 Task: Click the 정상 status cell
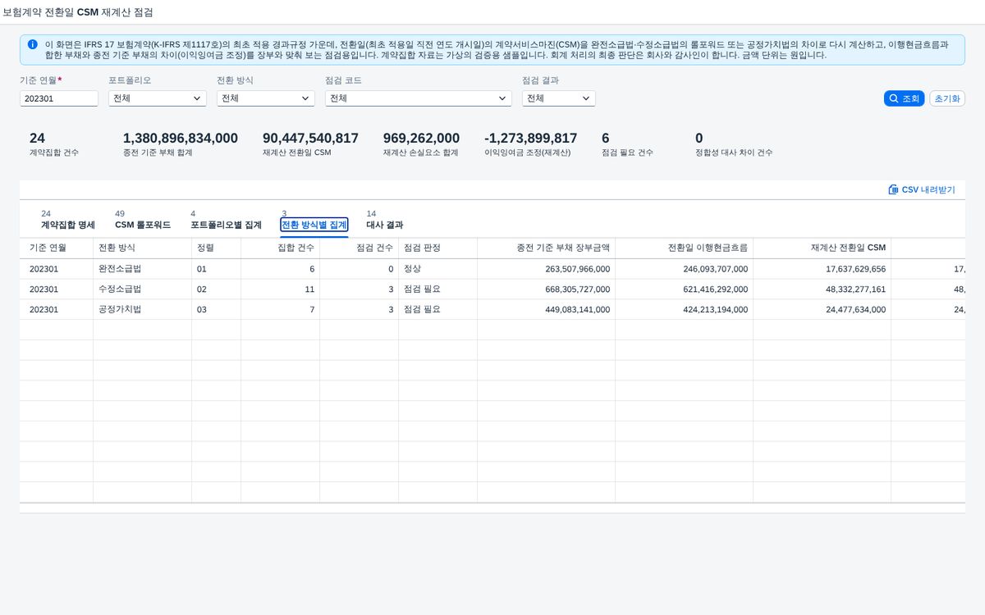tap(438, 268)
